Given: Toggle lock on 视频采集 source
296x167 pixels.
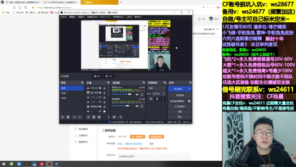Looking at the screenshot, I should (104, 107).
